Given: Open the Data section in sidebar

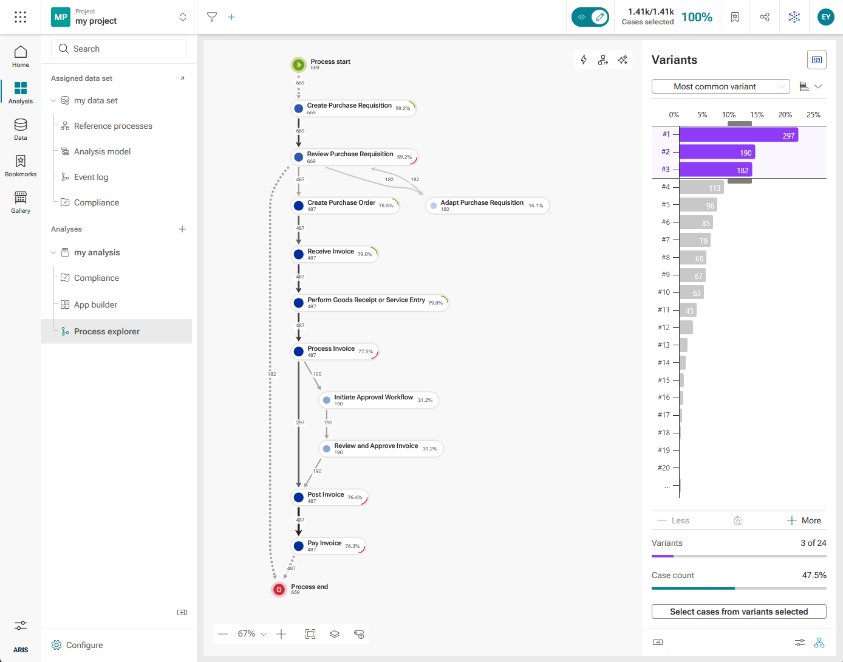Looking at the screenshot, I should tap(21, 129).
